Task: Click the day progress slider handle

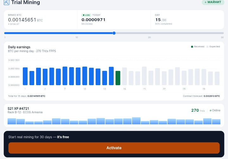Action: (x=114, y=33)
